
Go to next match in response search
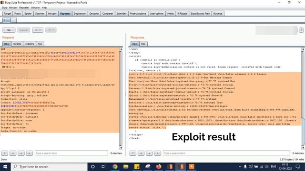click(x=158, y=153)
